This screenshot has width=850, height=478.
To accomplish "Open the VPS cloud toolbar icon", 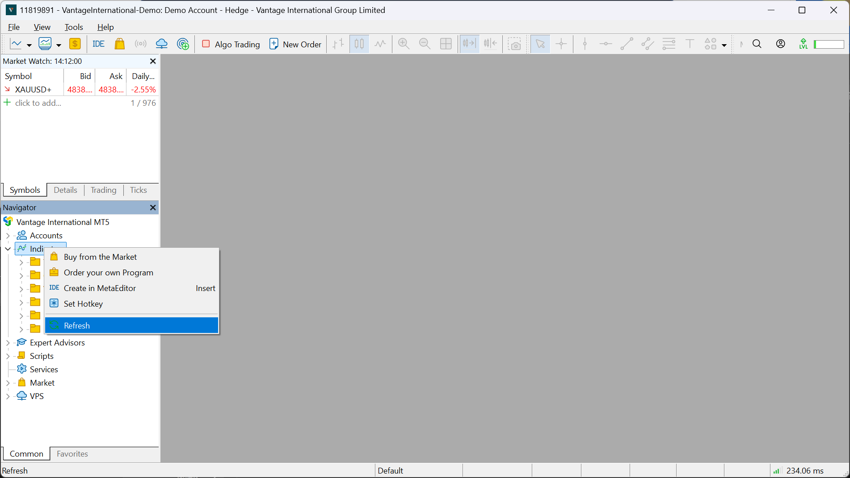I will click(161, 44).
